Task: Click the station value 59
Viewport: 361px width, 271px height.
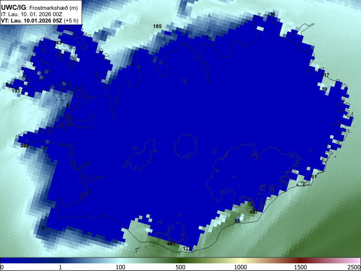Action: coord(324,89)
